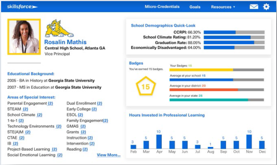Select the STEAM interest count link
The width and height of the screenshot is (277, 165).
click(x=25, y=109)
